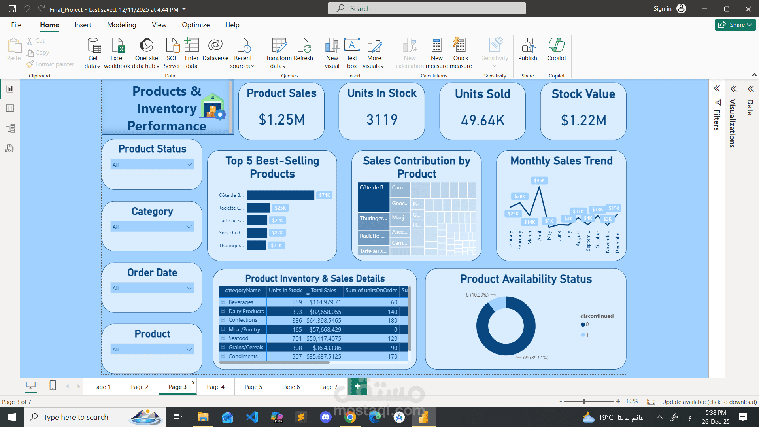This screenshot has width=759, height=427.
Task: Click Sign in
Action: [662, 8]
